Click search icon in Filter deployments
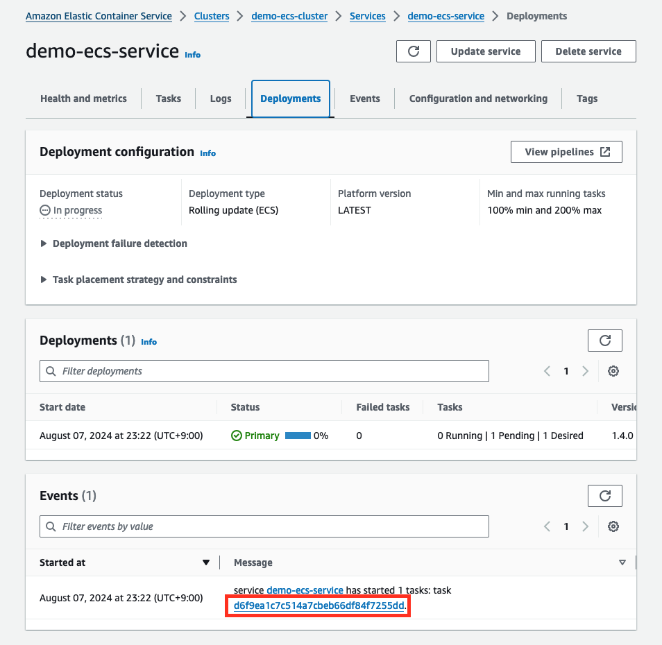Image resolution: width=662 pixels, height=645 pixels. click(51, 371)
